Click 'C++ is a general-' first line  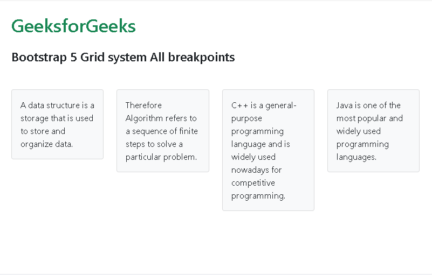[264, 105]
